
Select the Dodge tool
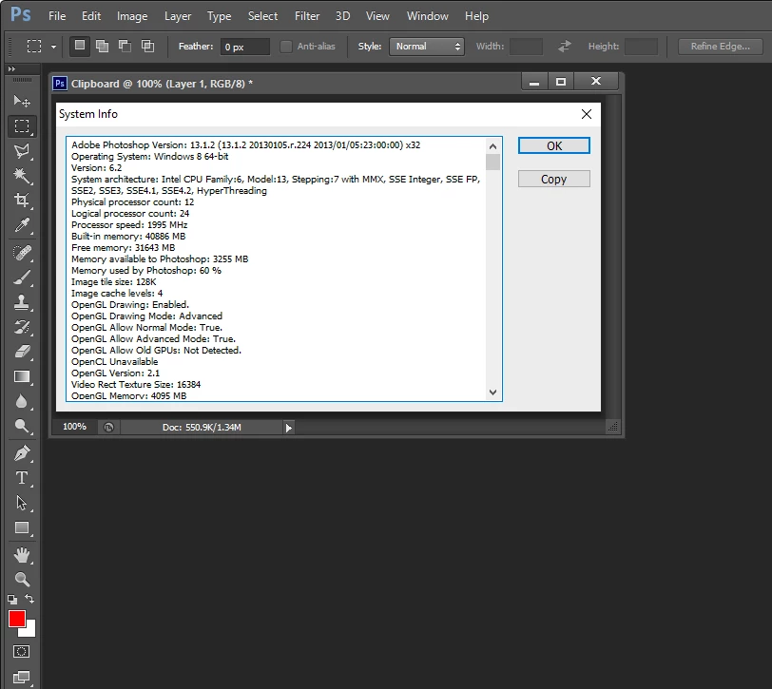(22, 426)
